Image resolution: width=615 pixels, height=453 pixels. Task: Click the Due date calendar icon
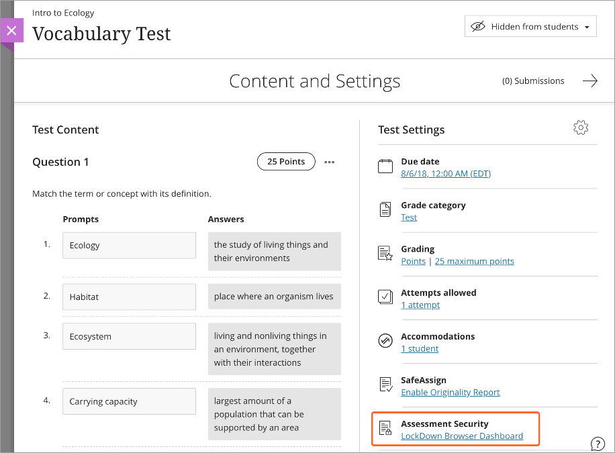click(385, 166)
